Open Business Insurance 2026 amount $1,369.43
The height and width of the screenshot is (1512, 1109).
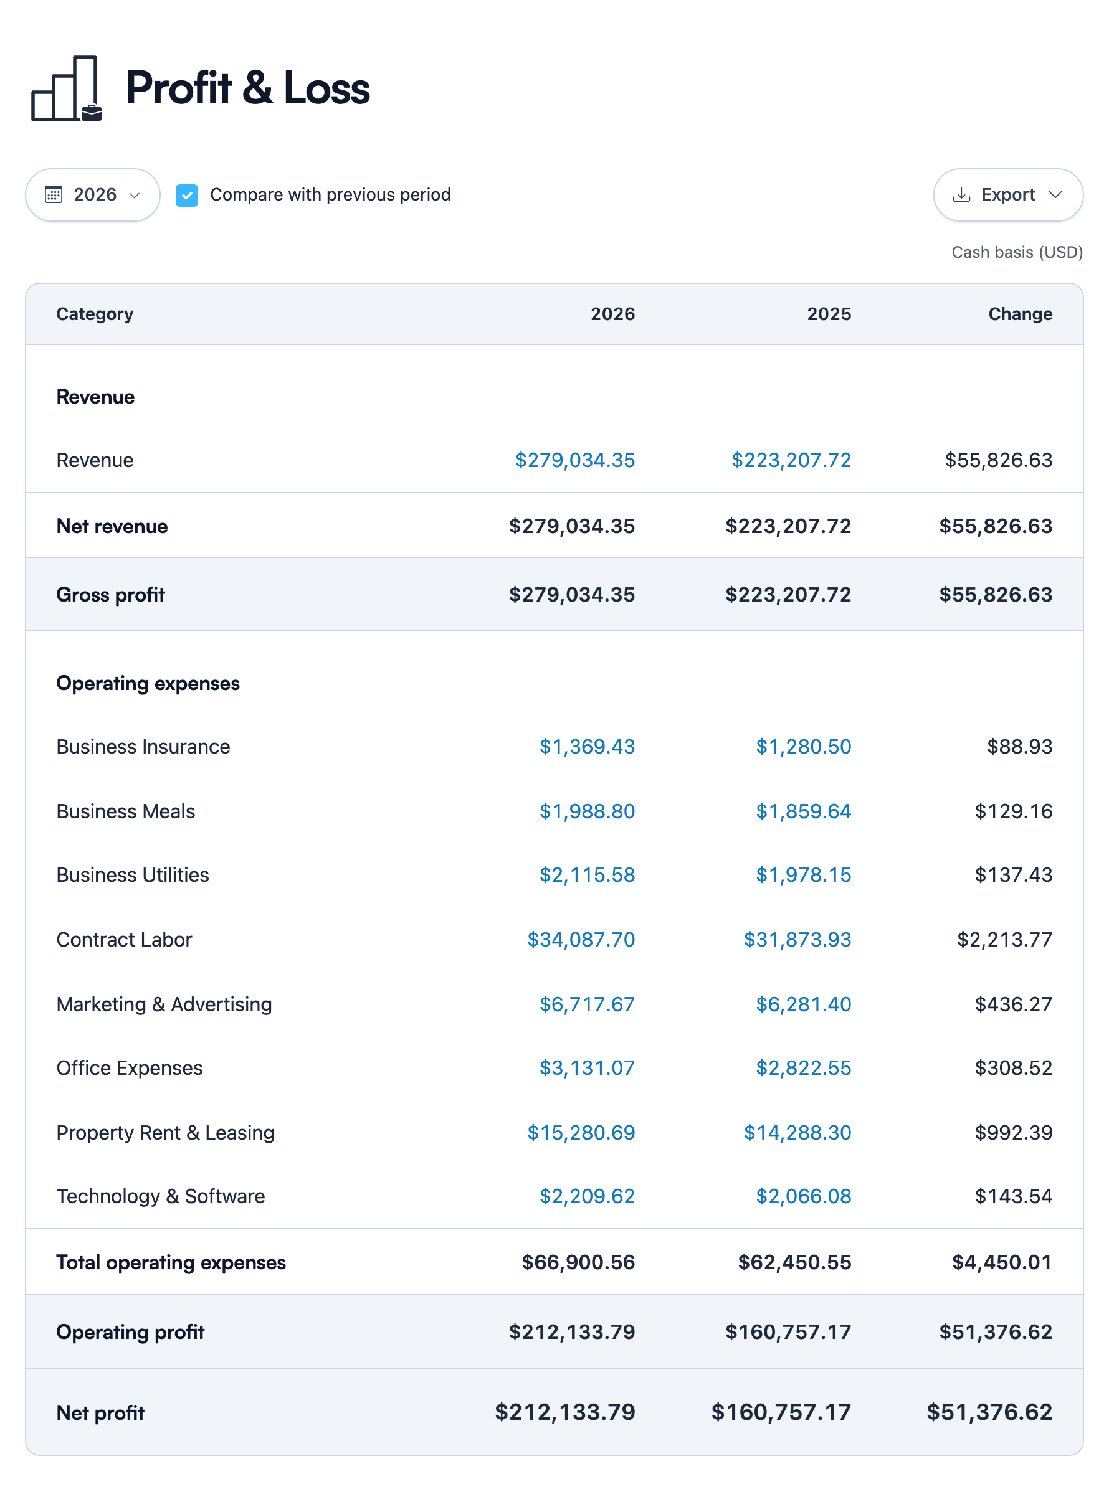[x=587, y=747]
